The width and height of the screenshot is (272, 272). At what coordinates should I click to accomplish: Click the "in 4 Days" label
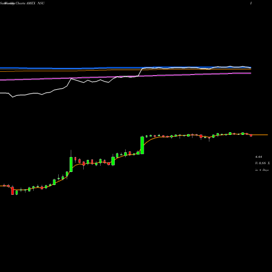(262, 170)
